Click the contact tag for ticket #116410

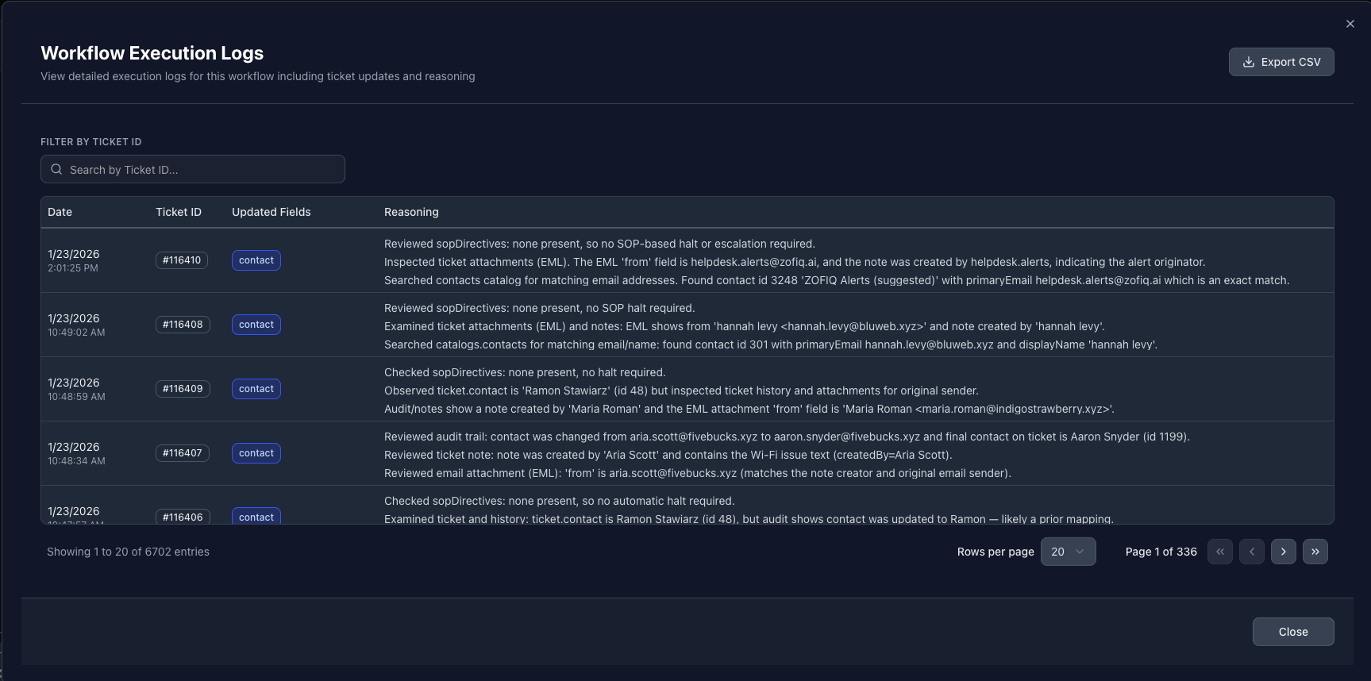click(256, 260)
